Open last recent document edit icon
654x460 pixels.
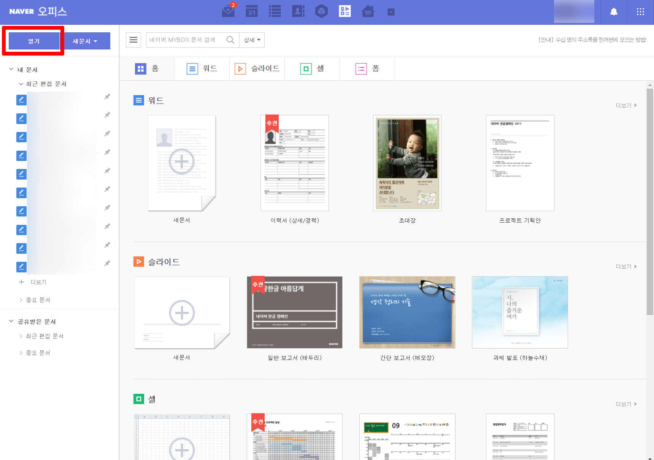pyautogui.click(x=21, y=267)
